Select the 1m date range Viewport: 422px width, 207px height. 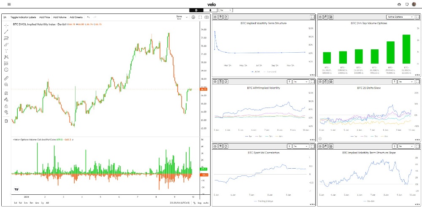click(x=26, y=203)
